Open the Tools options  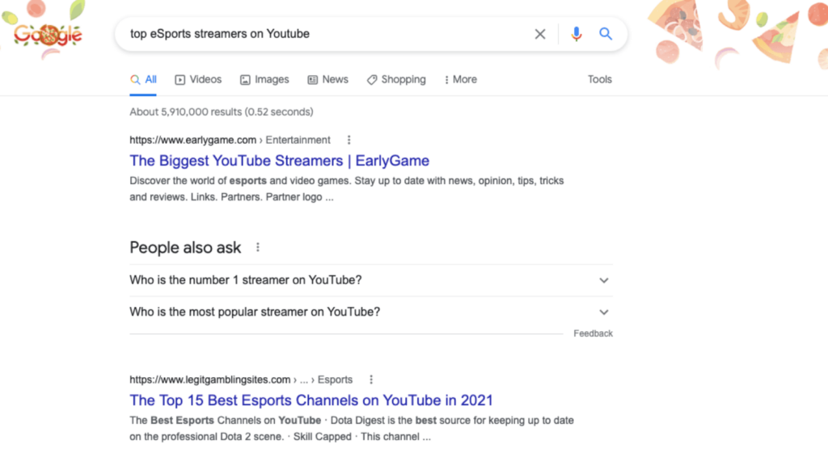point(600,80)
